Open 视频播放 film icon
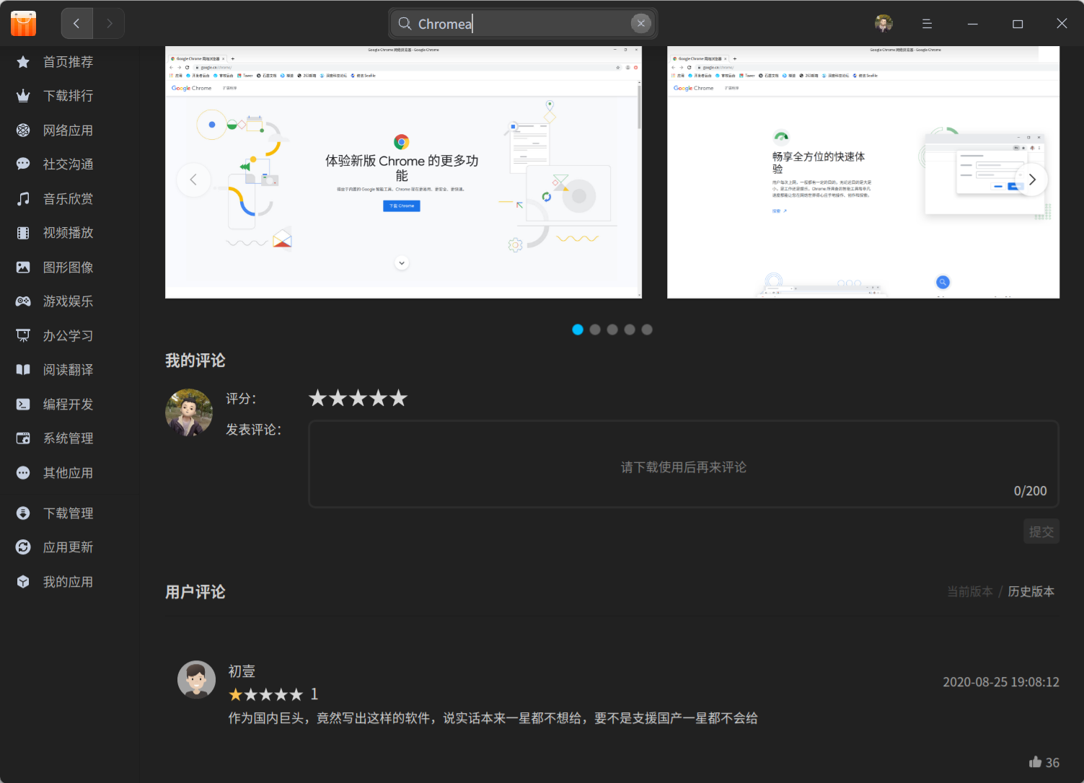 tap(23, 233)
